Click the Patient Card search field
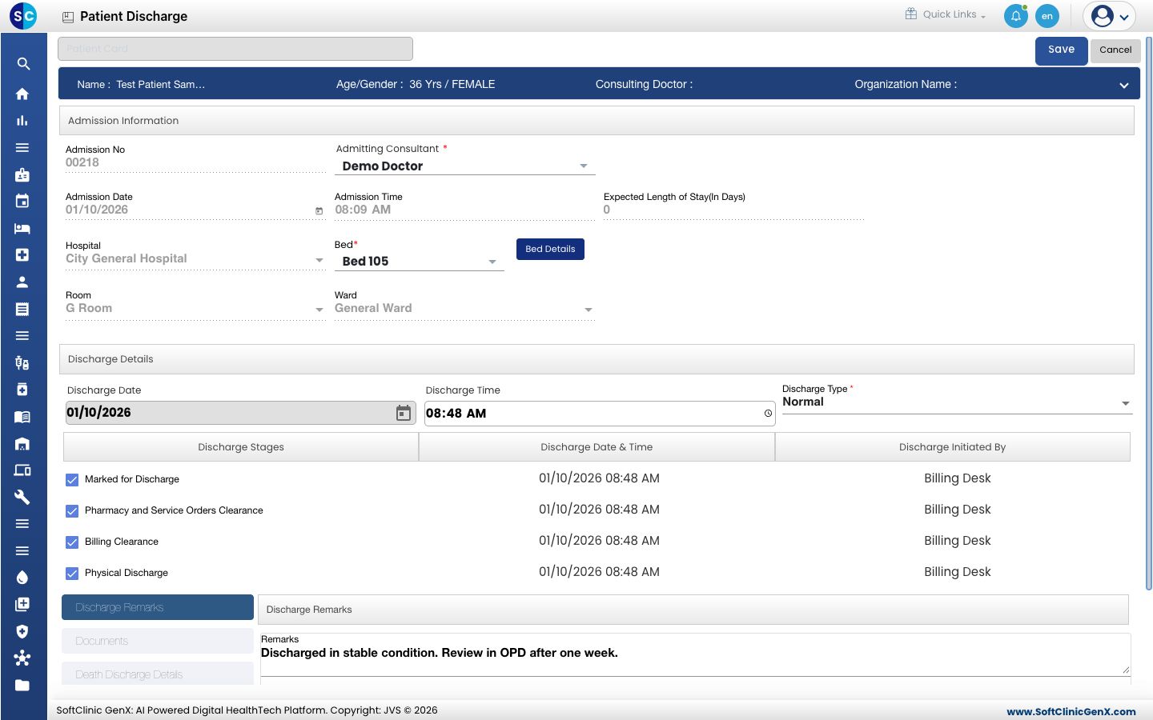This screenshot has width=1153, height=720. [235, 49]
